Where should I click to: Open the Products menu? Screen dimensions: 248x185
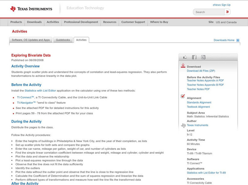(x=16, y=22)
